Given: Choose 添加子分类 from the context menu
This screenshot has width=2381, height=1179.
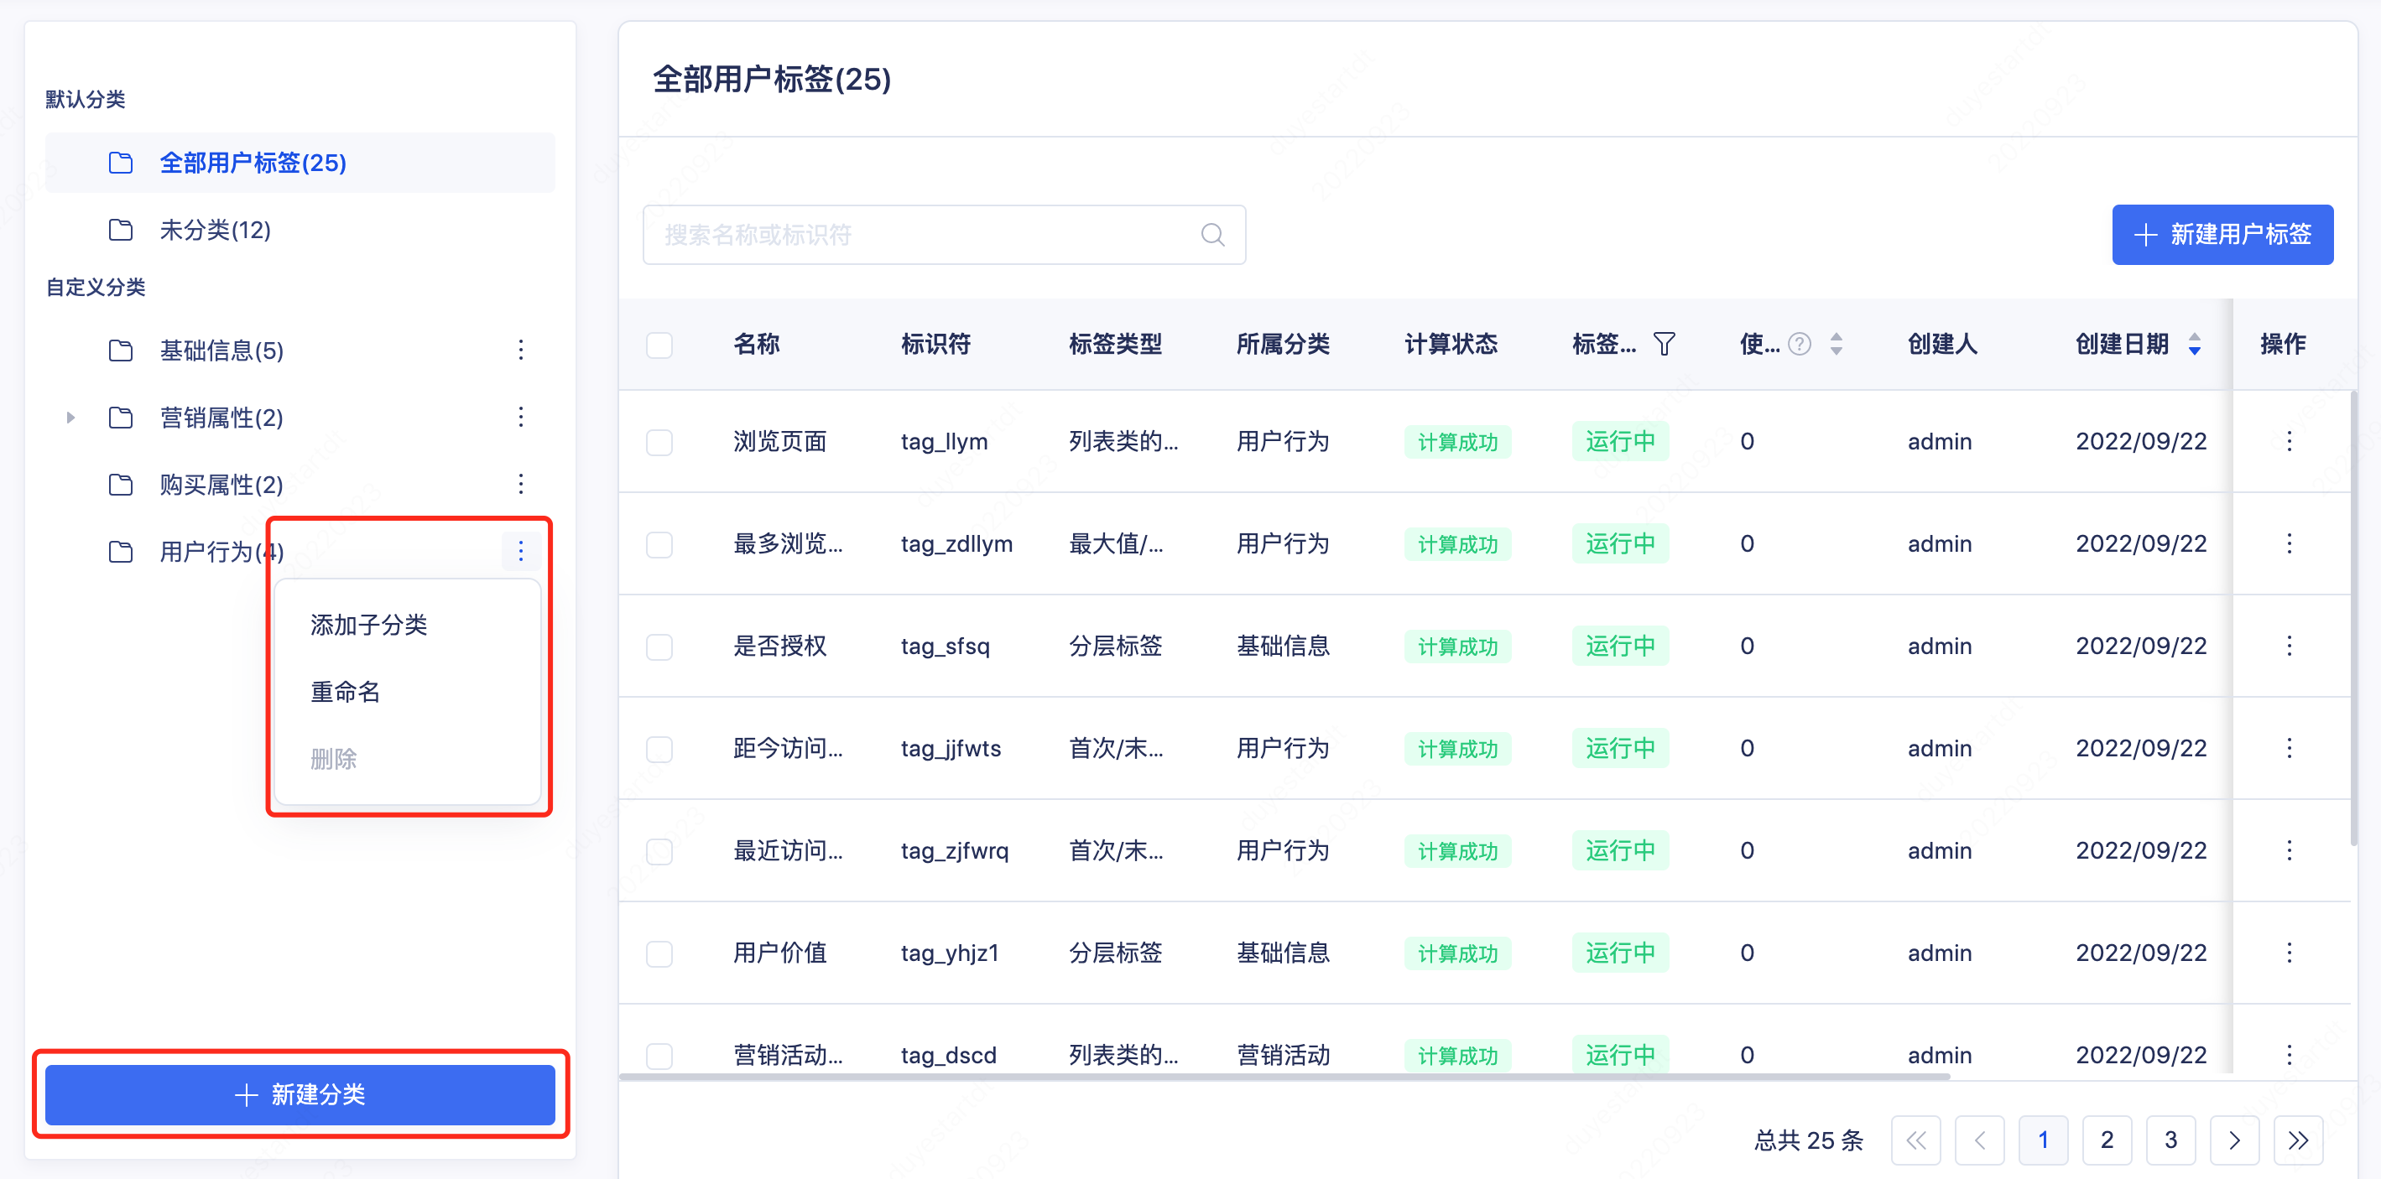Looking at the screenshot, I should [x=367, y=625].
